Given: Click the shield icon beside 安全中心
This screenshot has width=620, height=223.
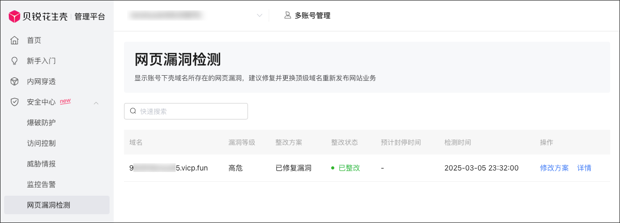Looking at the screenshot, I should (x=14, y=102).
